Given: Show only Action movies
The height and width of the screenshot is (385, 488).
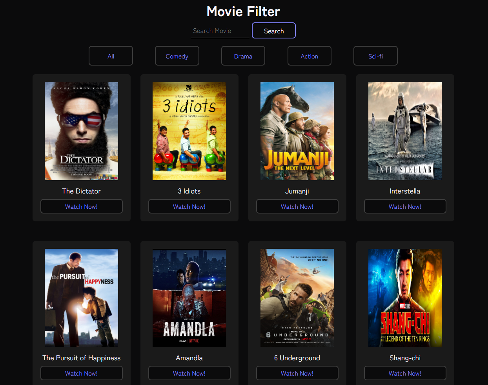Looking at the screenshot, I should tap(309, 56).
